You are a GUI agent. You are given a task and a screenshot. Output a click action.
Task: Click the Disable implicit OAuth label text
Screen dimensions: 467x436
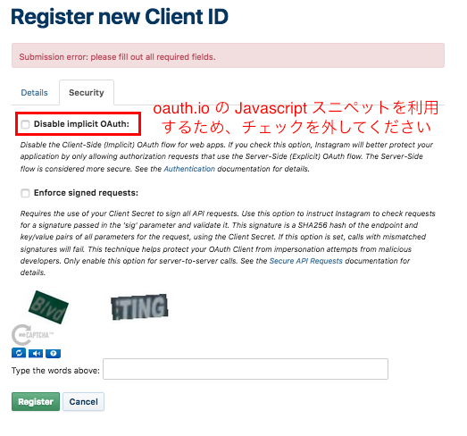(x=81, y=124)
